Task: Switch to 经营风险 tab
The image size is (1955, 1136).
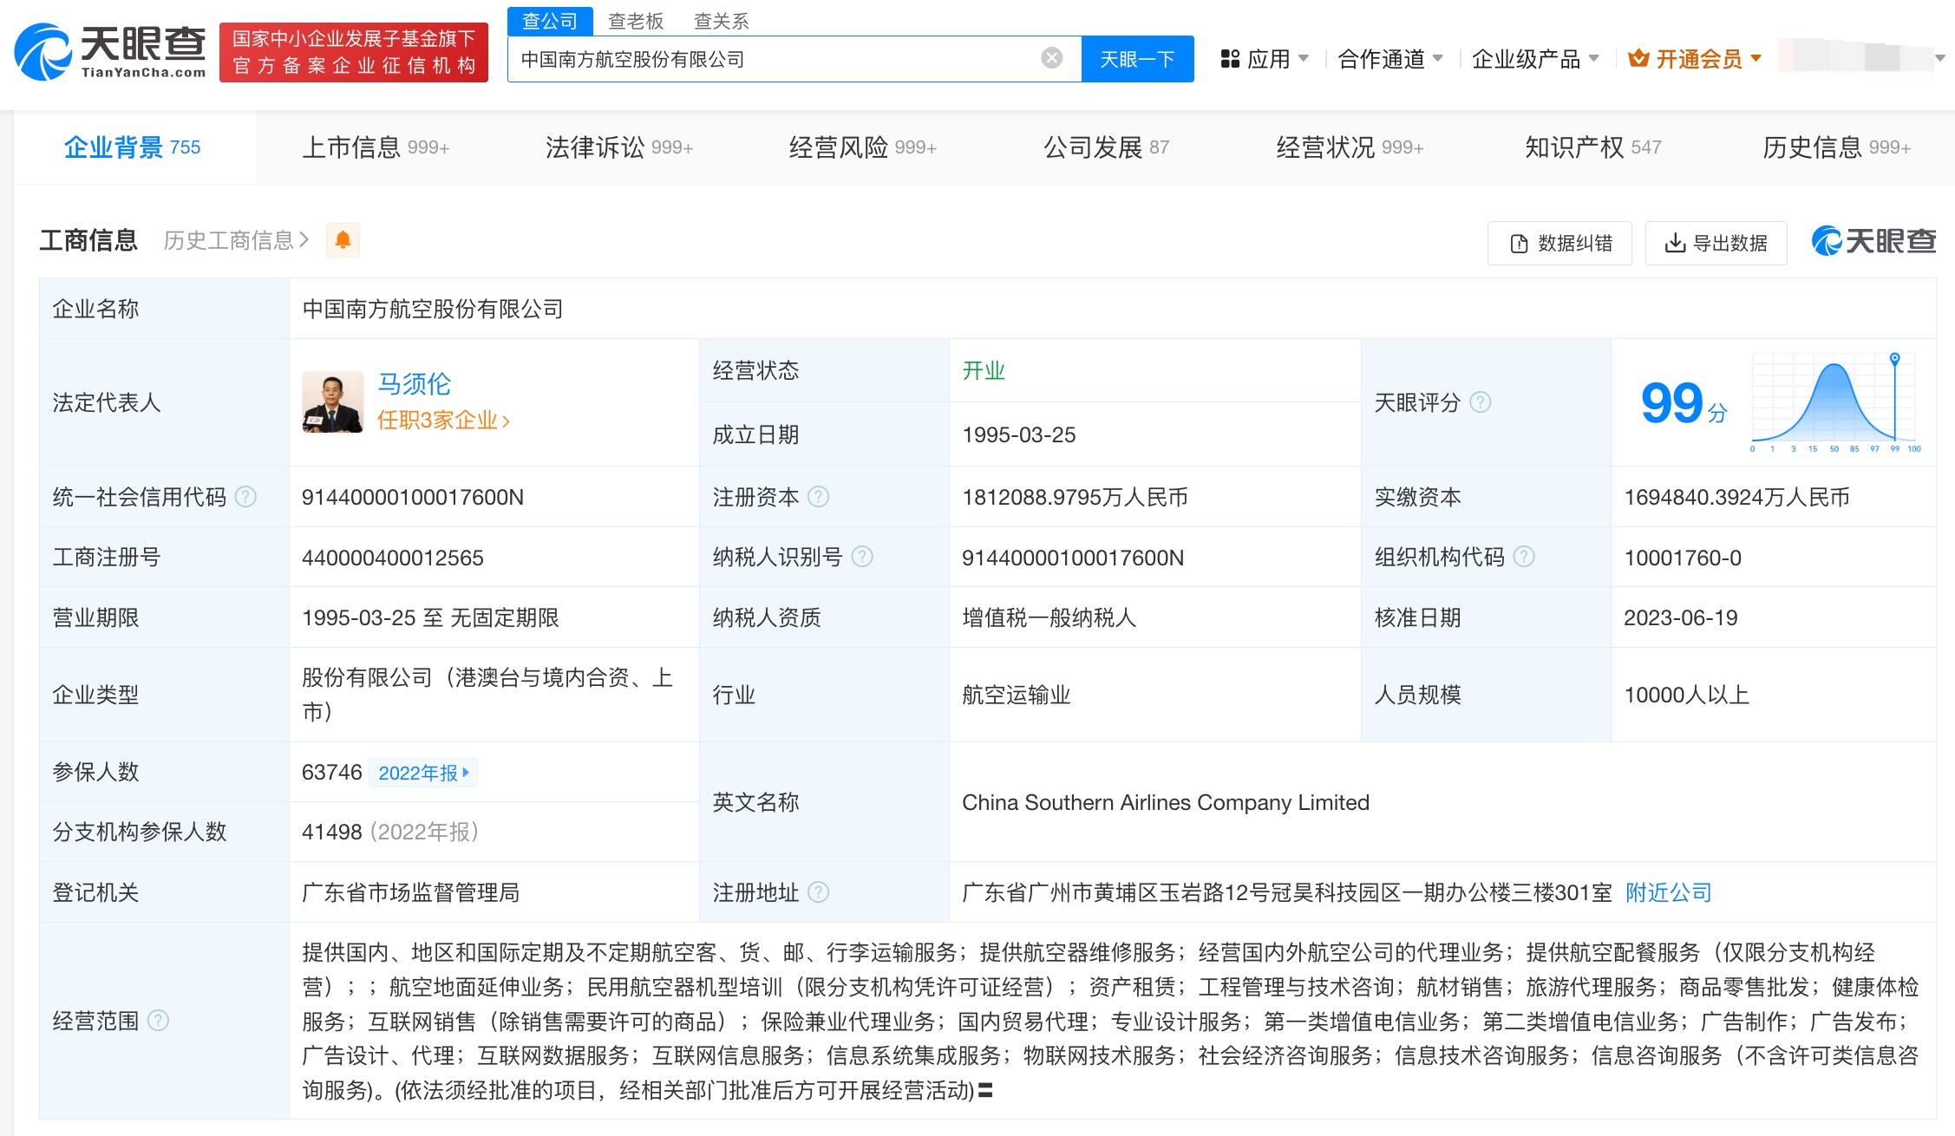Action: click(863, 147)
